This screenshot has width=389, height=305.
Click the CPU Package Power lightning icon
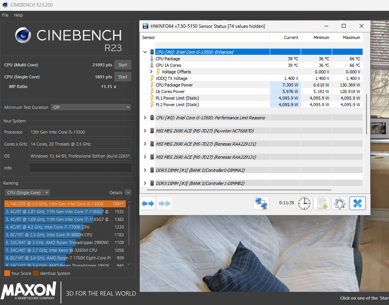(x=152, y=85)
